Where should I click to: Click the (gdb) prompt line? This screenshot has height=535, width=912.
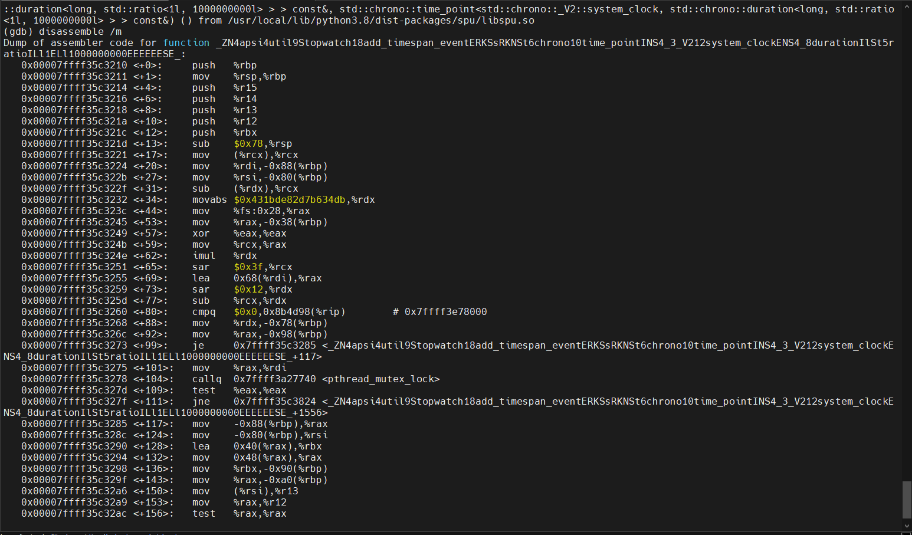click(18, 31)
